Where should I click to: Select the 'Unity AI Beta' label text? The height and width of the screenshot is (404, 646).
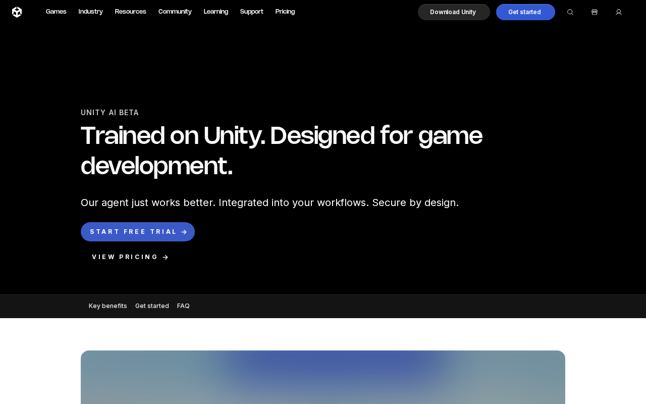(110, 113)
